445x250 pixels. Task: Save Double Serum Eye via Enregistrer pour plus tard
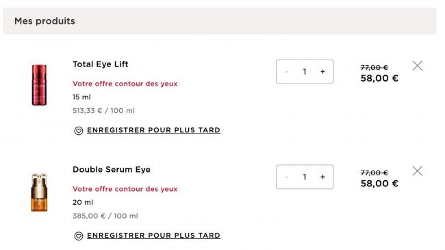153,235
